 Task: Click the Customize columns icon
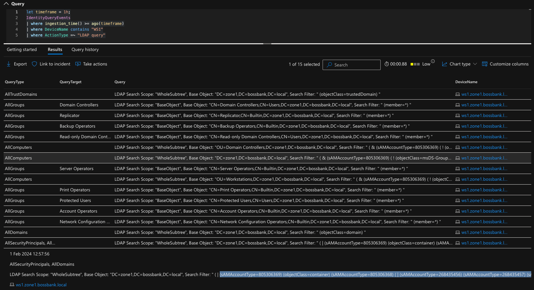(x=484, y=64)
